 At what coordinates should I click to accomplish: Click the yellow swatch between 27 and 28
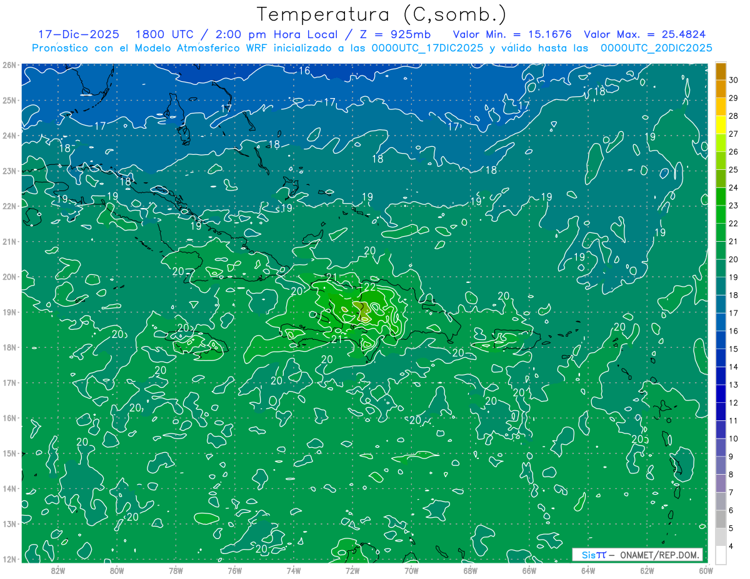pos(721,125)
